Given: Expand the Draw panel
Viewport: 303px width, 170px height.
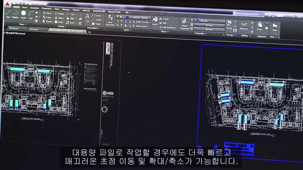Looking at the screenshot, I should [x=23, y=24].
